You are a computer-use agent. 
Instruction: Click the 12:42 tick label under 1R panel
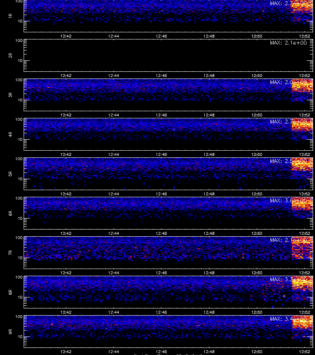click(x=66, y=36)
